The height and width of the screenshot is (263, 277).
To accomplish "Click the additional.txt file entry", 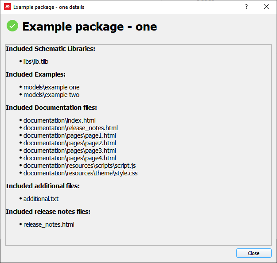I will tap(41, 199).
